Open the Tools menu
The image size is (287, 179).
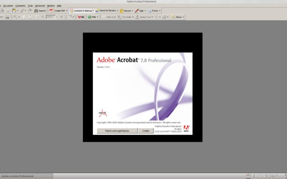coord(30,6)
